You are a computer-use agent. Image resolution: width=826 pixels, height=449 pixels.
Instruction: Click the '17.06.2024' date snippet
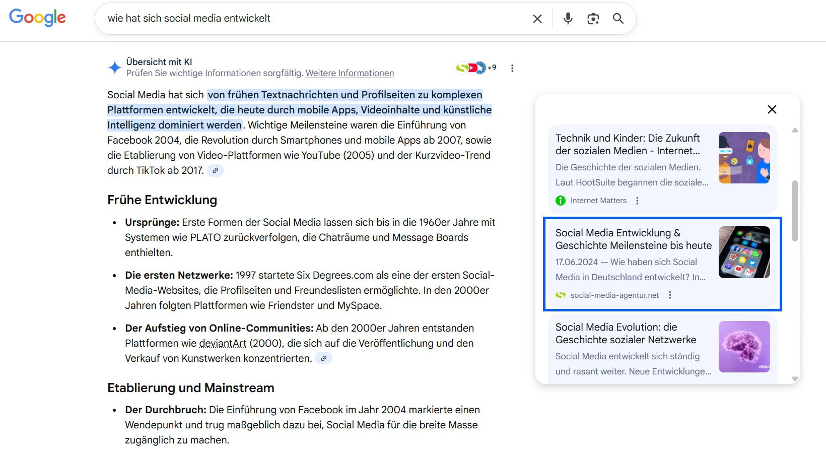pyautogui.click(x=577, y=262)
